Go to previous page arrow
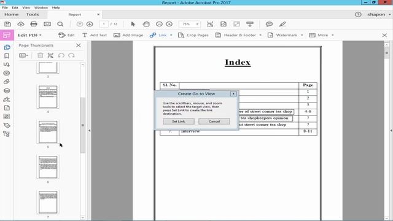The height and width of the screenshot is (221, 393). (80, 24)
